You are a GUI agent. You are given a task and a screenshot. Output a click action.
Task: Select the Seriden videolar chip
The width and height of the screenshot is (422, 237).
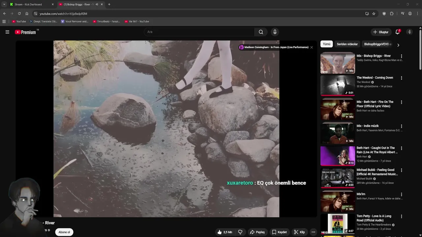[x=347, y=44]
